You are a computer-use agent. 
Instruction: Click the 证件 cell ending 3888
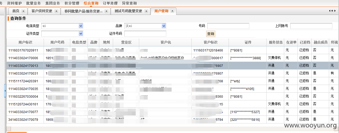click(248, 58)
